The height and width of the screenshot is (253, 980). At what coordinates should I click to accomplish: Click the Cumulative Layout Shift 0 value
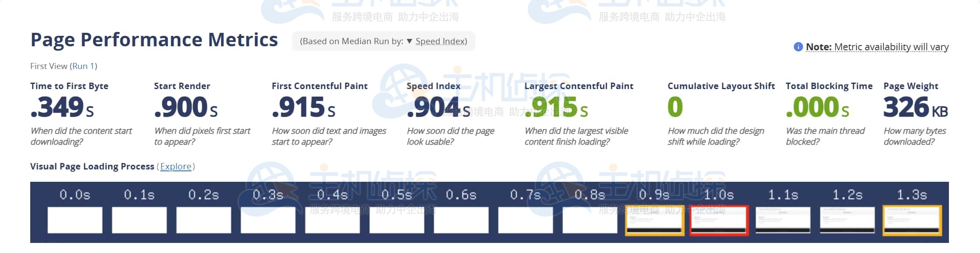tap(675, 107)
